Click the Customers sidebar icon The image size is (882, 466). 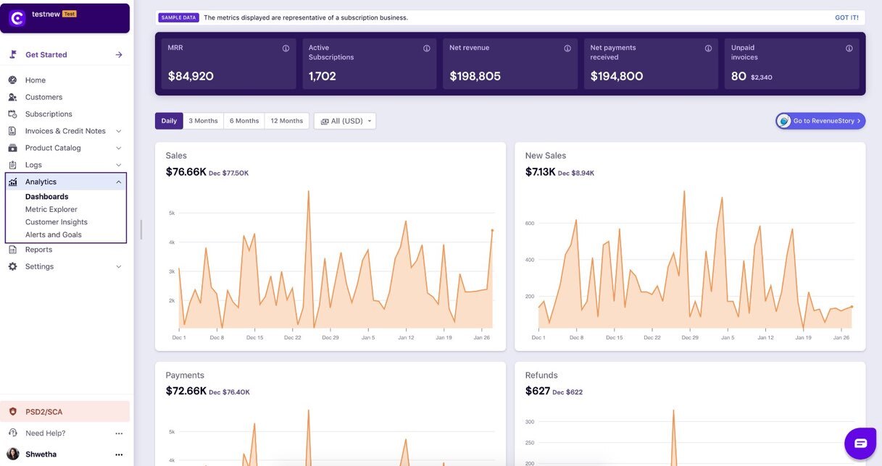point(12,97)
